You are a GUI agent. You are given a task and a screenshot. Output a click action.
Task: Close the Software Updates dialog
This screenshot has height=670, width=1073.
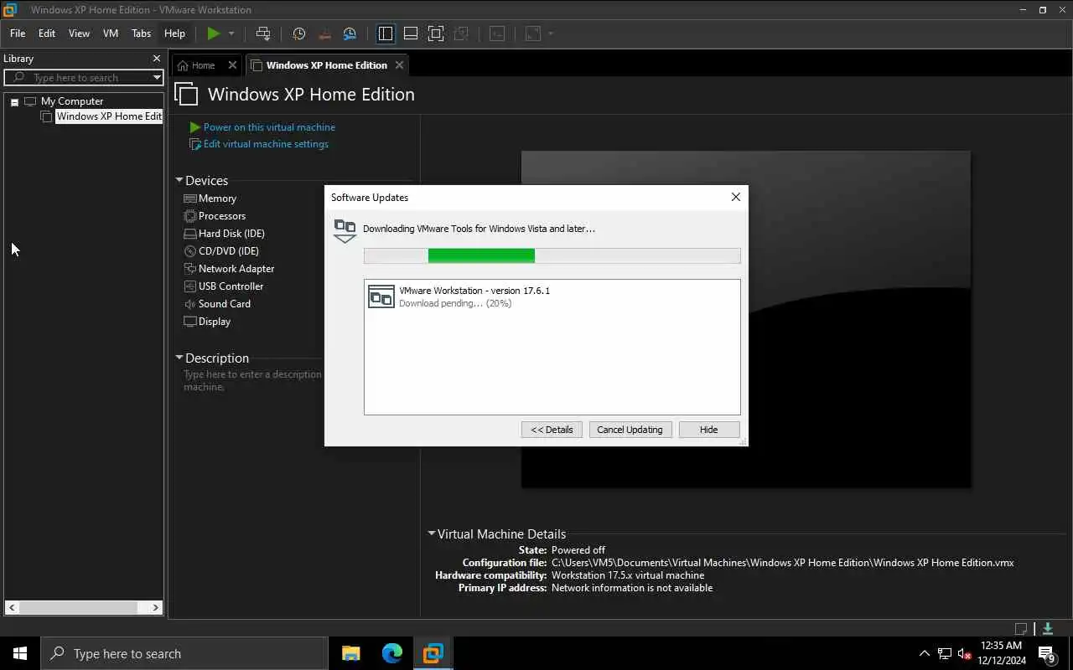pyautogui.click(x=735, y=197)
